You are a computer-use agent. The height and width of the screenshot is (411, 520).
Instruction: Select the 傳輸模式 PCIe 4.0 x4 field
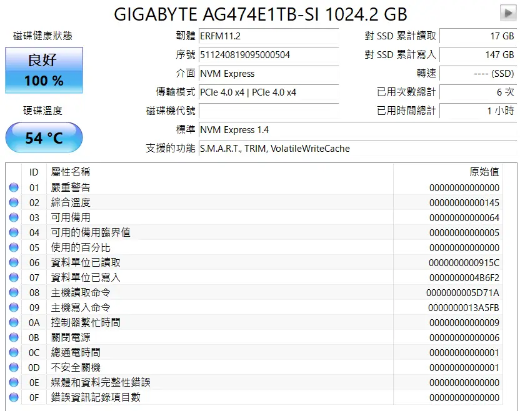click(268, 92)
